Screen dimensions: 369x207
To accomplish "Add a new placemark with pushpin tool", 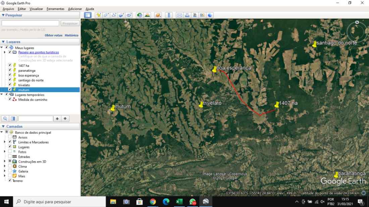I will [99, 15].
